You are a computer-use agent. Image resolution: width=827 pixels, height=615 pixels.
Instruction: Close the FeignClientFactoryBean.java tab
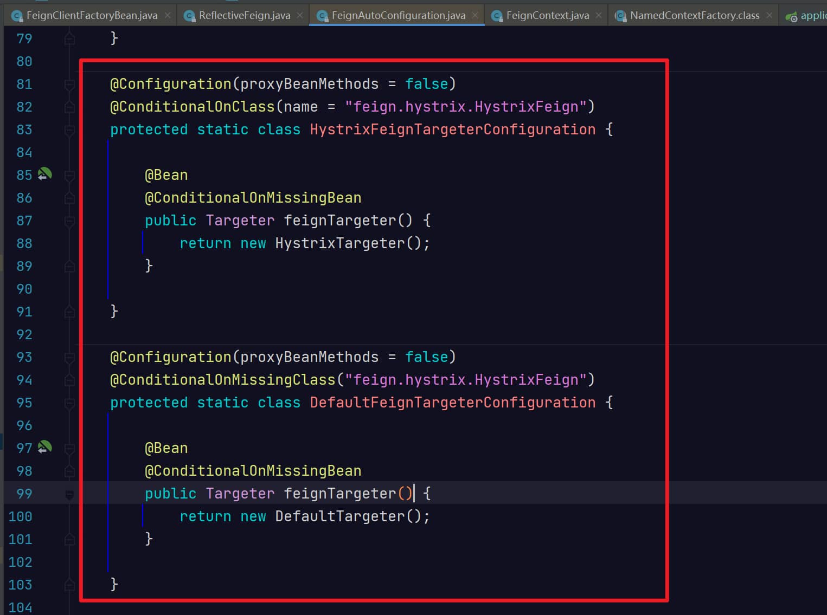[x=168, y=16]
